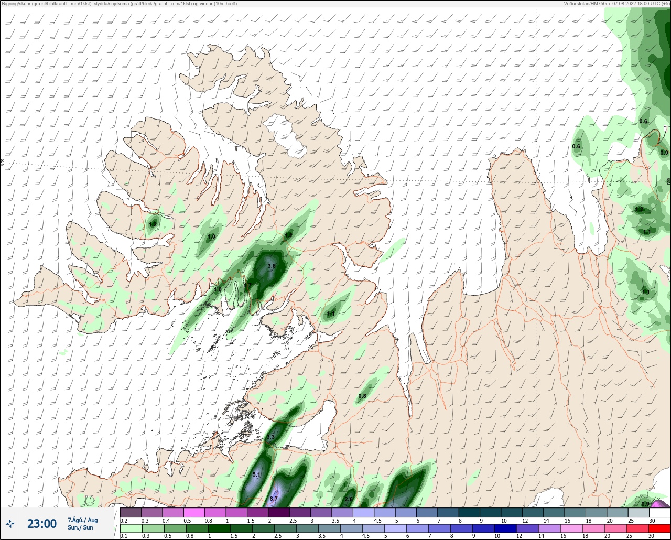Click the 1.7 precipitation value on map
The image size is (671, 540).
248,286
